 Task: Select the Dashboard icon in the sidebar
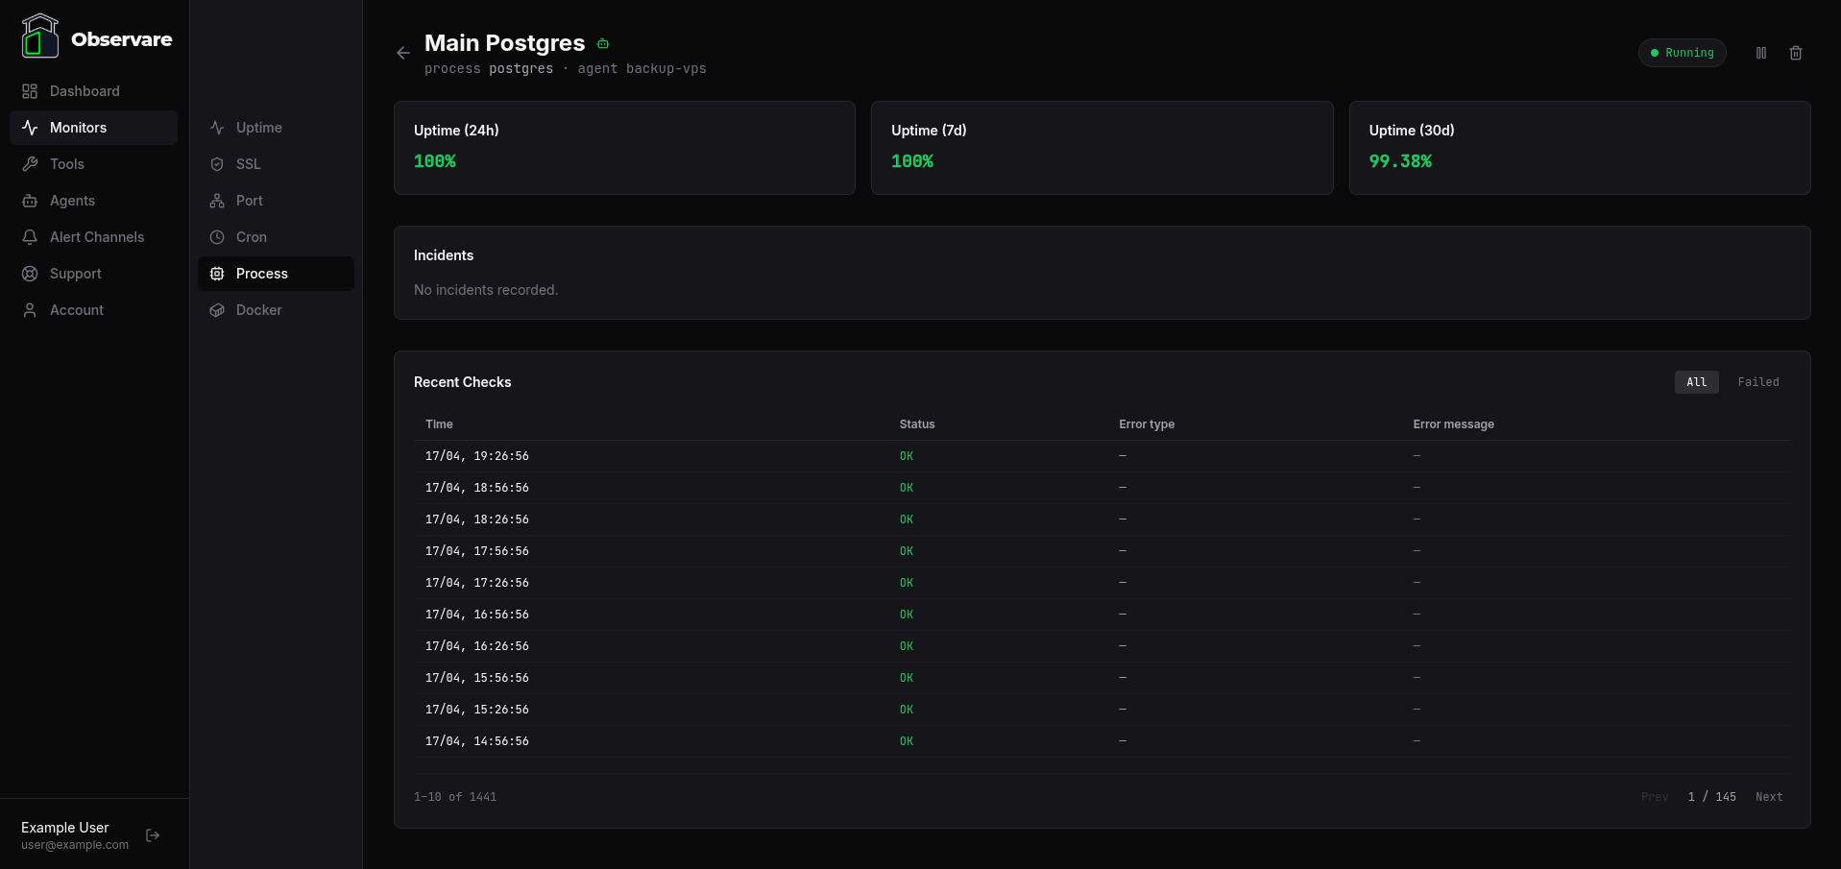point(30,90)
